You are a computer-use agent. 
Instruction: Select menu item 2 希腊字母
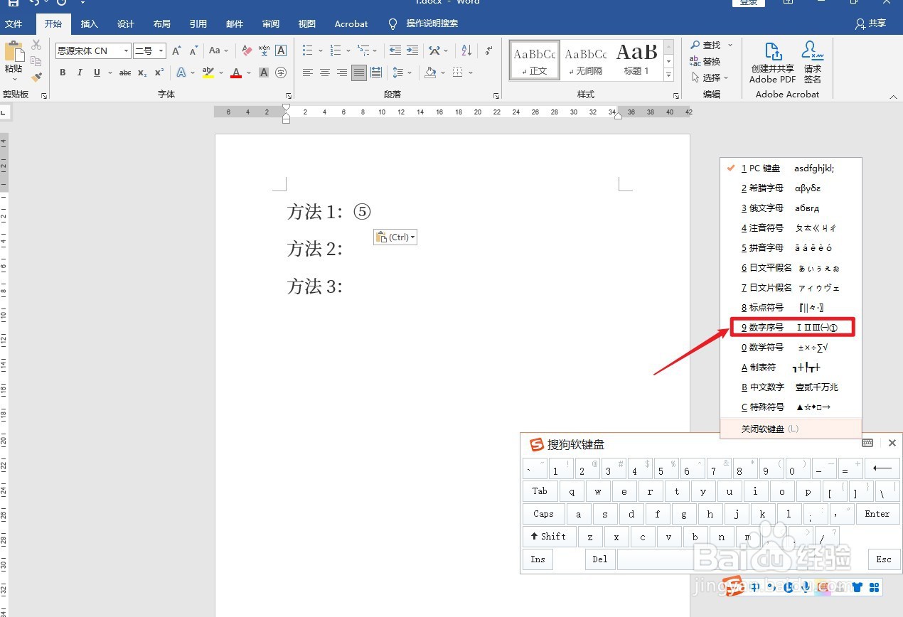point(791,188)
